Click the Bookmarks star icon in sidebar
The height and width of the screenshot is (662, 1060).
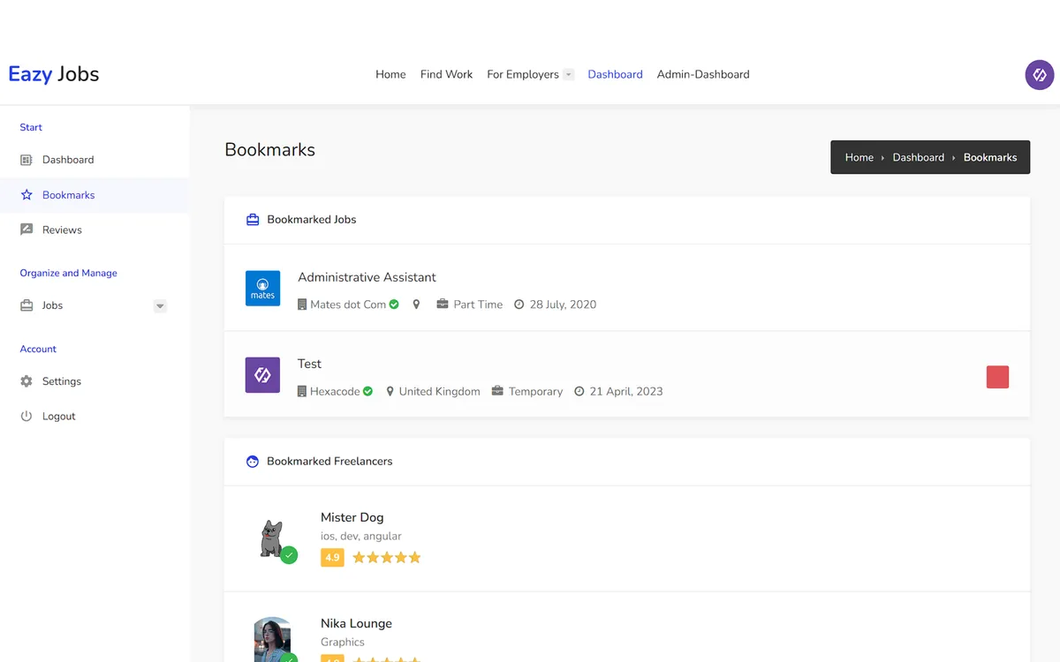26,195
